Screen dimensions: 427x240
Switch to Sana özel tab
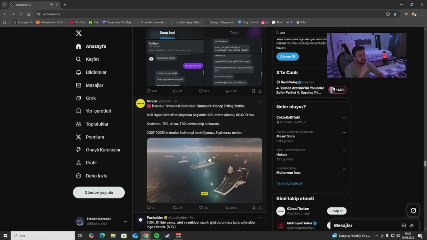tap(167, 33)
